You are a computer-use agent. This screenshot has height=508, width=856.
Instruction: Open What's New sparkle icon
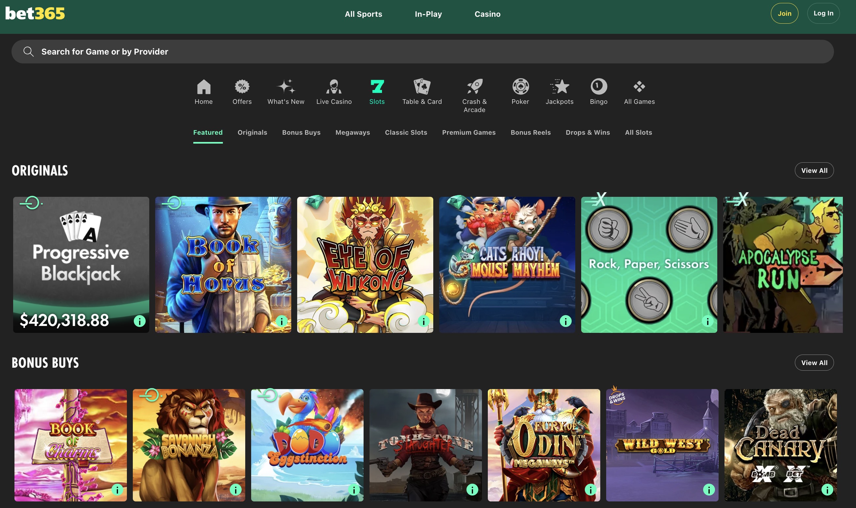click(286, 87)
